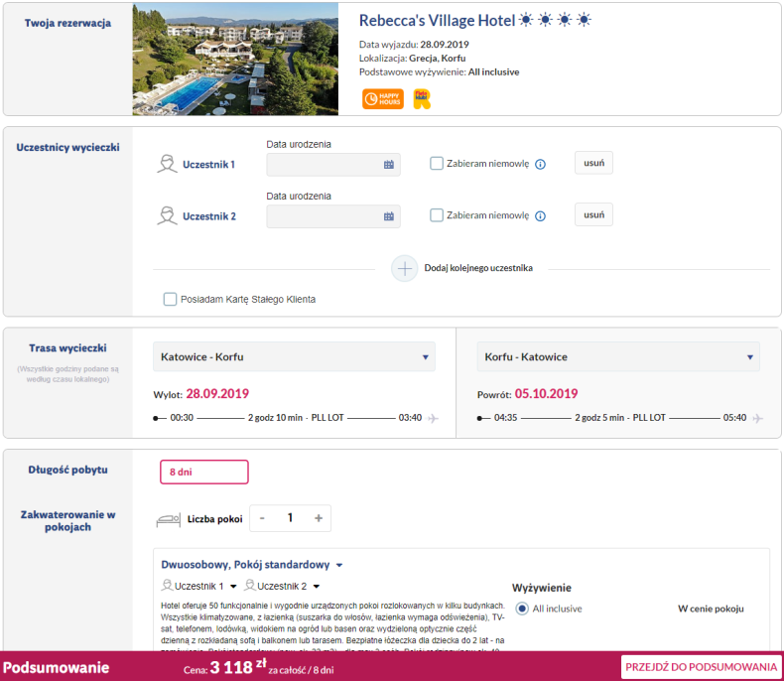
Task: Remove Uczestnik 1 with usuń button
Action: point(593,163)
